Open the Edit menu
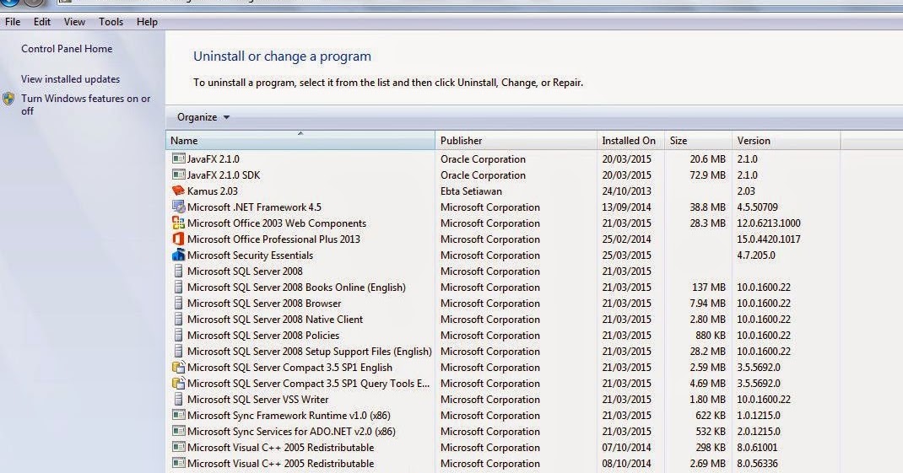Screen dimensions: 903x473 (x=42, y=22)
